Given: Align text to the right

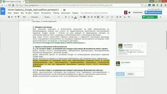Looking at the screenshot, I should pos(95,17).
